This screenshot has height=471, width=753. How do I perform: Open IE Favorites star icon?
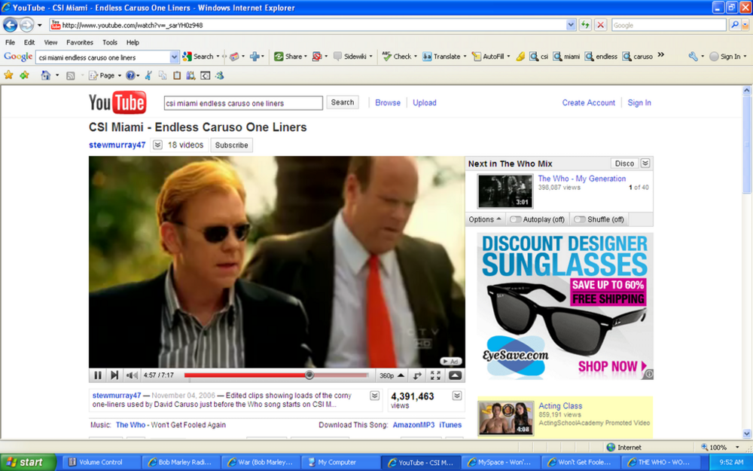click(9, 75)
